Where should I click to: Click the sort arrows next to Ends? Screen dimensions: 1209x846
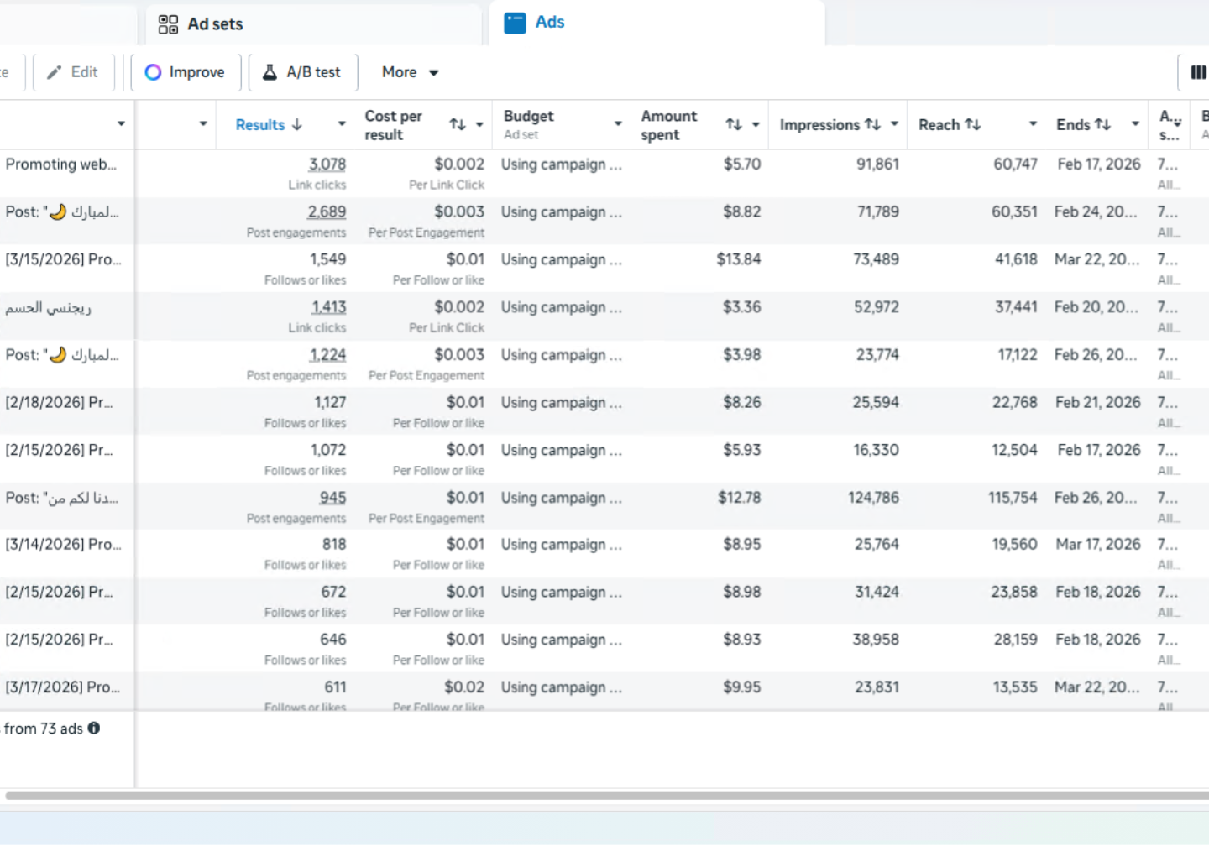tap(1103, 124)
